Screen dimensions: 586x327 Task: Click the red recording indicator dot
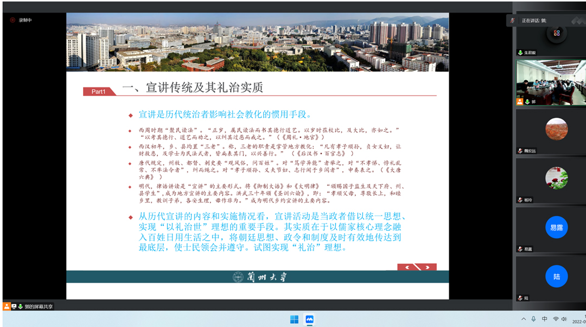click(x=12, y=20)
